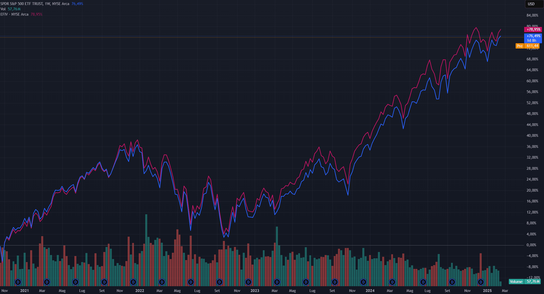Select the Vol indicator legend entry
Viewport: 544px width, 294px height.
point(3,9)
